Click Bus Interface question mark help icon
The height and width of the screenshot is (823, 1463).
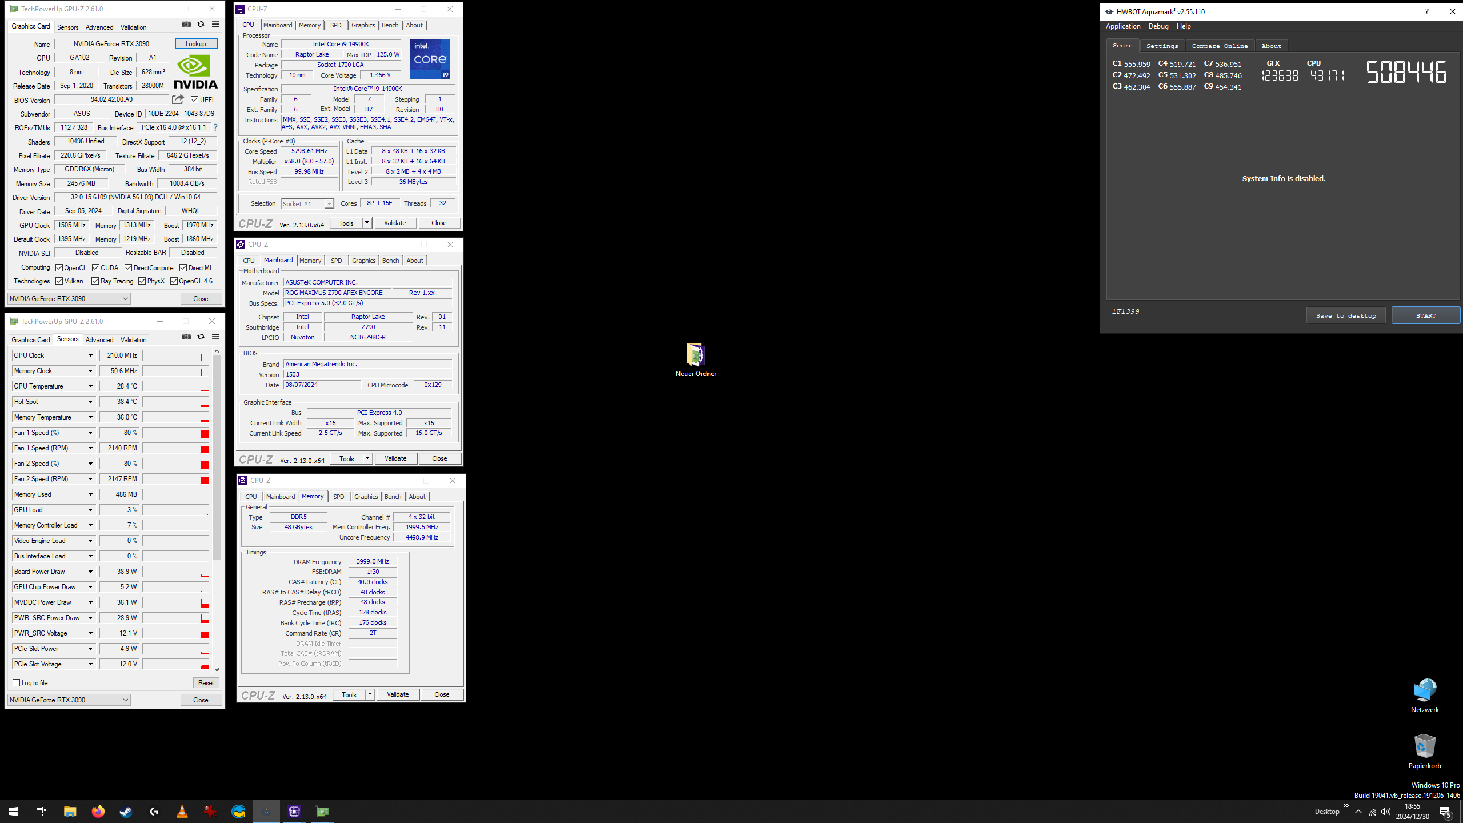coord(215,127)
